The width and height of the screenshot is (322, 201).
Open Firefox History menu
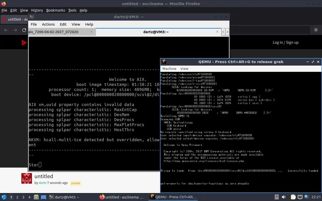coord(37,10)
